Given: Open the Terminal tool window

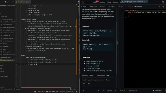Looking at the screenshot, I should [x=17, y=89].
